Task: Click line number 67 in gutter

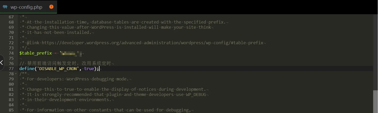Action: [11, 17]
